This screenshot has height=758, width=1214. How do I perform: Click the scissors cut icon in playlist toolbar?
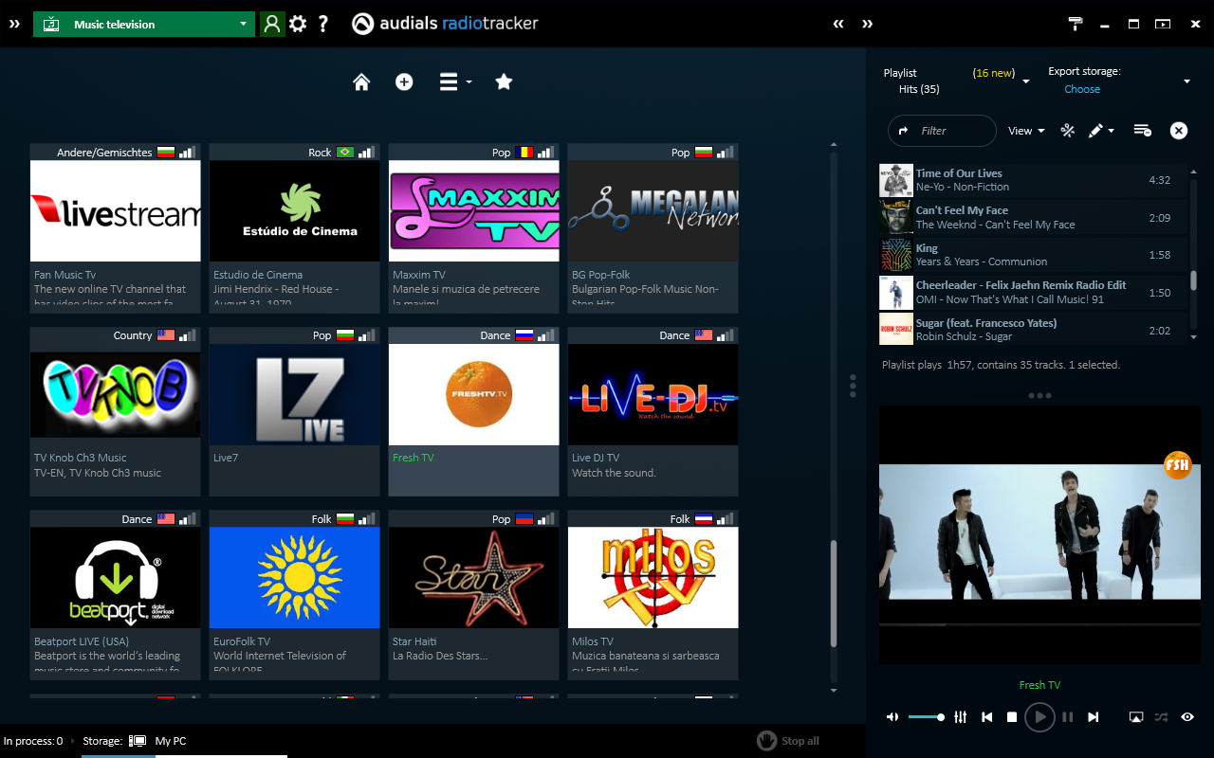click(1067, 131)
